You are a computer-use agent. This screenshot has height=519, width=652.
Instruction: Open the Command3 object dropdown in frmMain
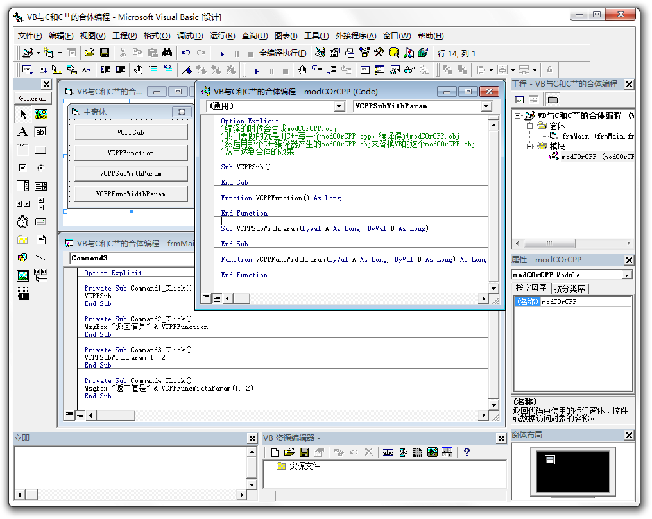coord(132,259)
